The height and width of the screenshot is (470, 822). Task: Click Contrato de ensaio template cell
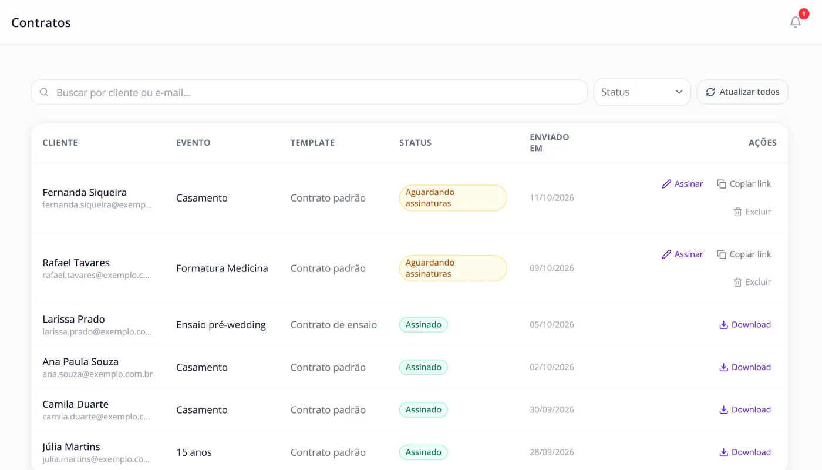tap(333, 325)
